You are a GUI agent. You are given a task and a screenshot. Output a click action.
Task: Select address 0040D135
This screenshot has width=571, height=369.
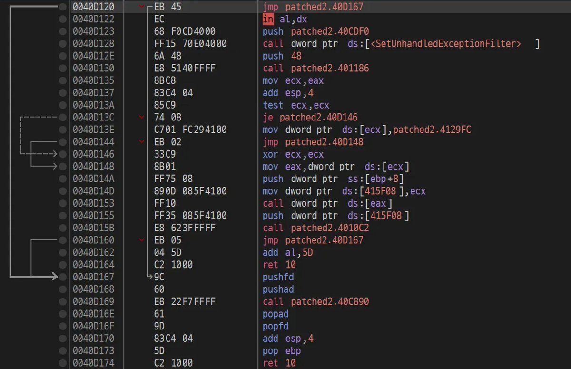(94, 80)
